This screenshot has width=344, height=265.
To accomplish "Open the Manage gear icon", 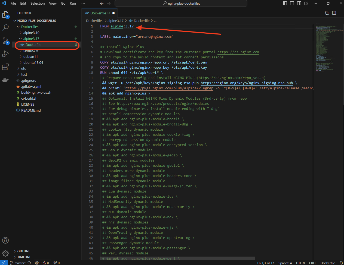I will (x=5, y=253).
